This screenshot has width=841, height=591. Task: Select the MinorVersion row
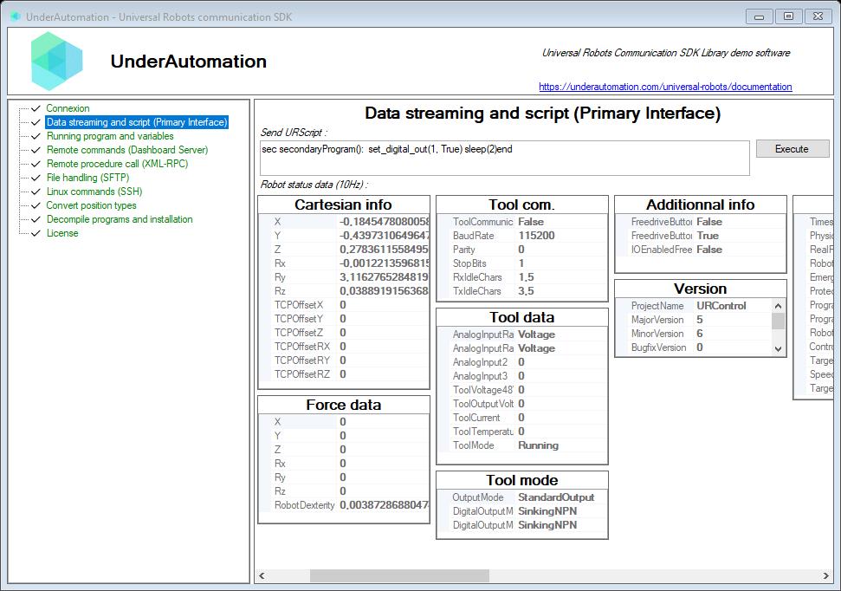[x=694, y=334]
